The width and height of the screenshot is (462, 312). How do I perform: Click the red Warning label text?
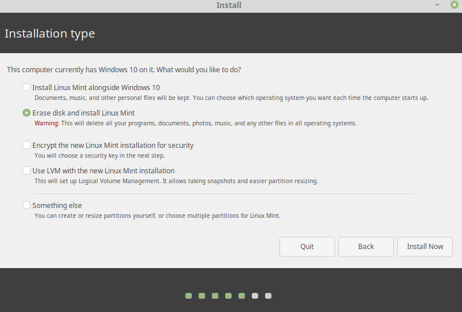(x=47, y=123)
